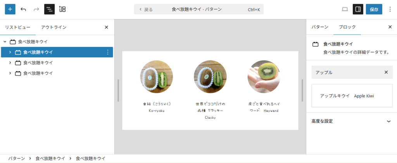Select the Hayward kiwi image in canvas
The height and width of the screenshot is (163, 397).
264,76
